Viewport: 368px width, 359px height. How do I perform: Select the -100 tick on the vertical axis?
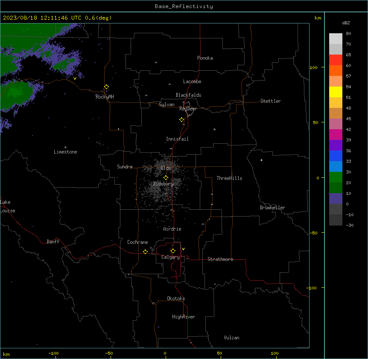(312, 288)
